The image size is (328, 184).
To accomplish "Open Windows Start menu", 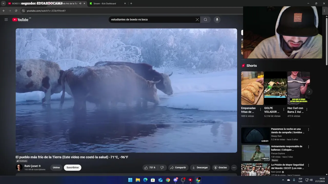I will pyautogui.click(x=130, y=180).
